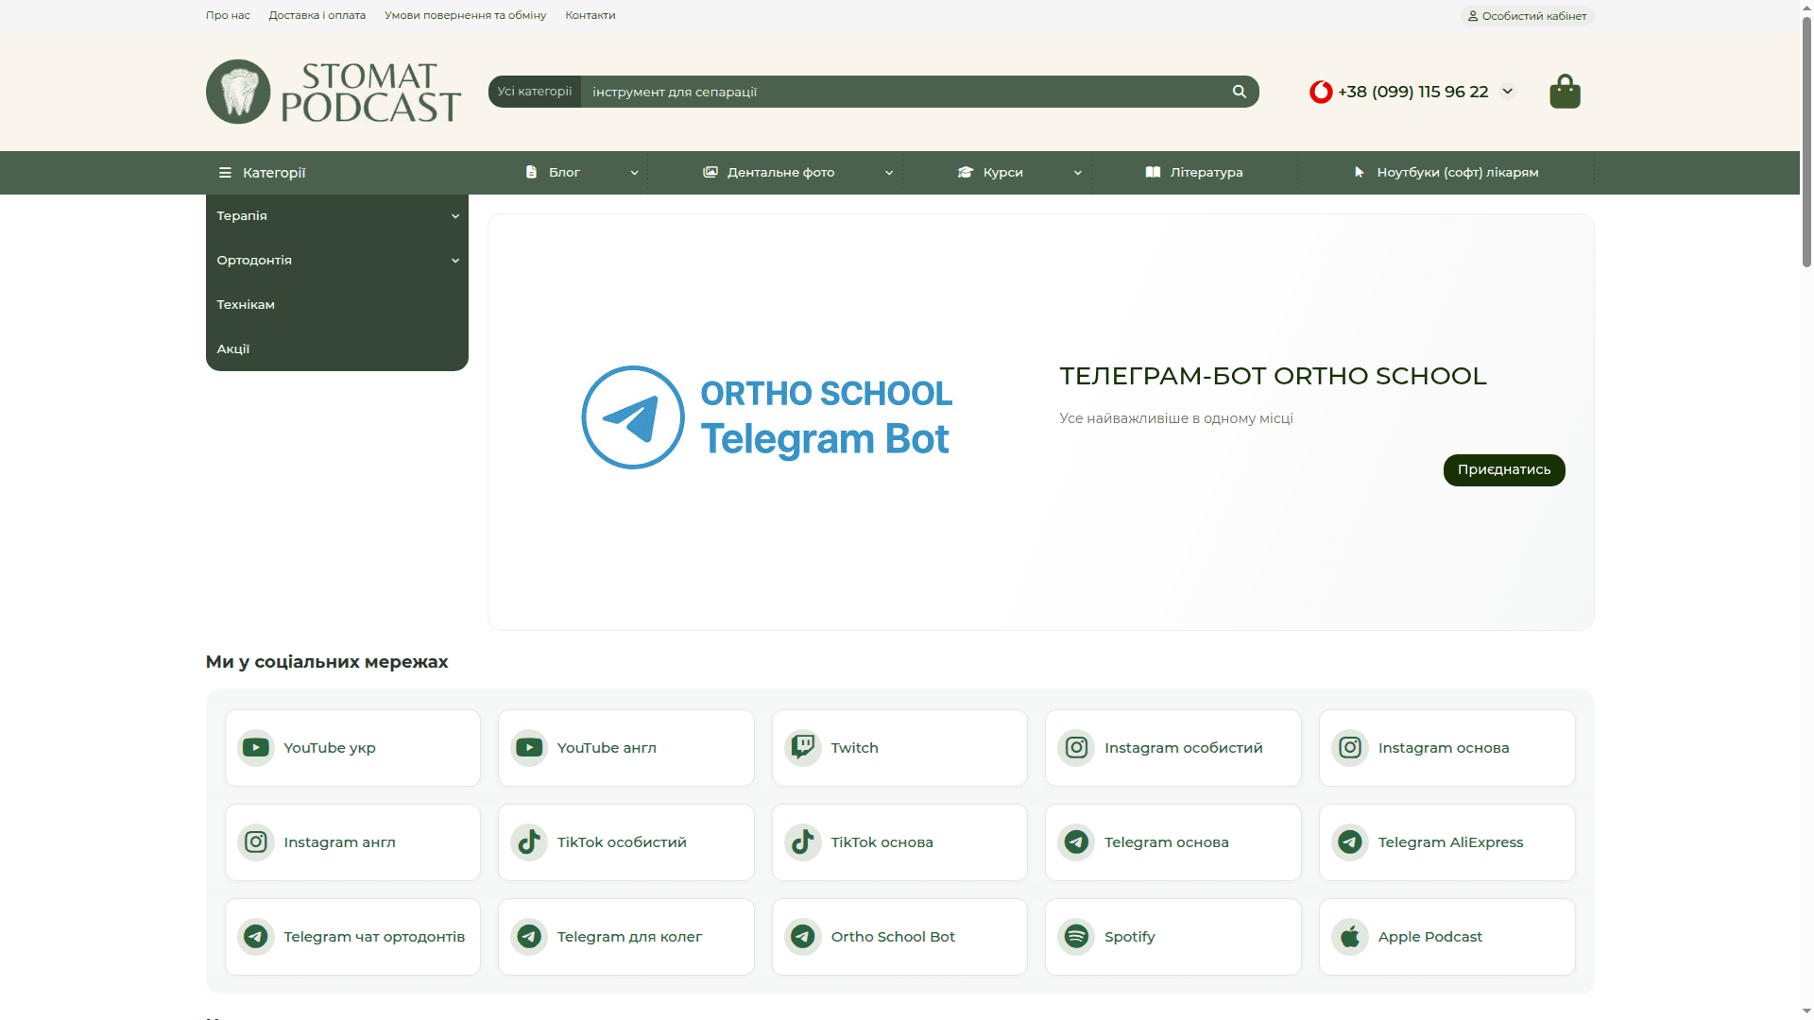Expand the Блог dropdown arrow
This screenshot has height=1020, width=1814.
[x=634, y=173]
